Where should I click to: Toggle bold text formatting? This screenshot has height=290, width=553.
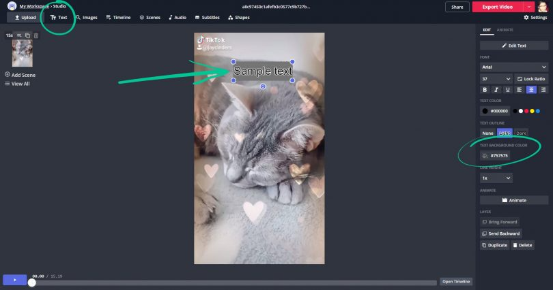(x=485, y=89)
